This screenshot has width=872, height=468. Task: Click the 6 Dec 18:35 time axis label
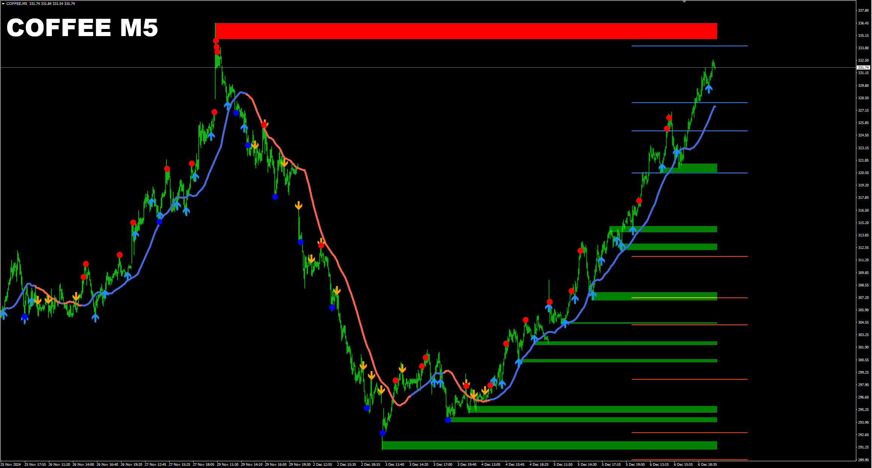[x=707, y=465]
